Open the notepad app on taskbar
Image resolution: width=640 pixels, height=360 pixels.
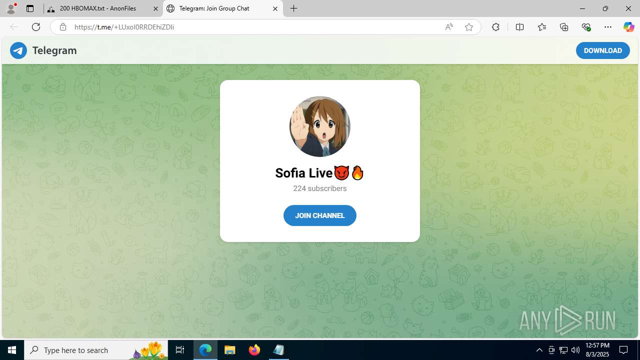[x=278, y=350]
